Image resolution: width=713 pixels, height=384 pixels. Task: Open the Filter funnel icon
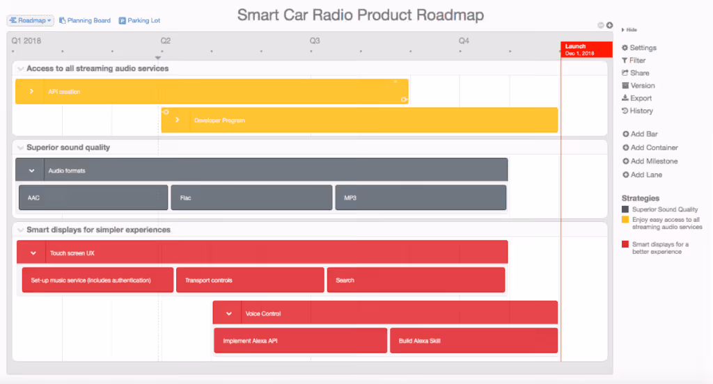point(625,61)
